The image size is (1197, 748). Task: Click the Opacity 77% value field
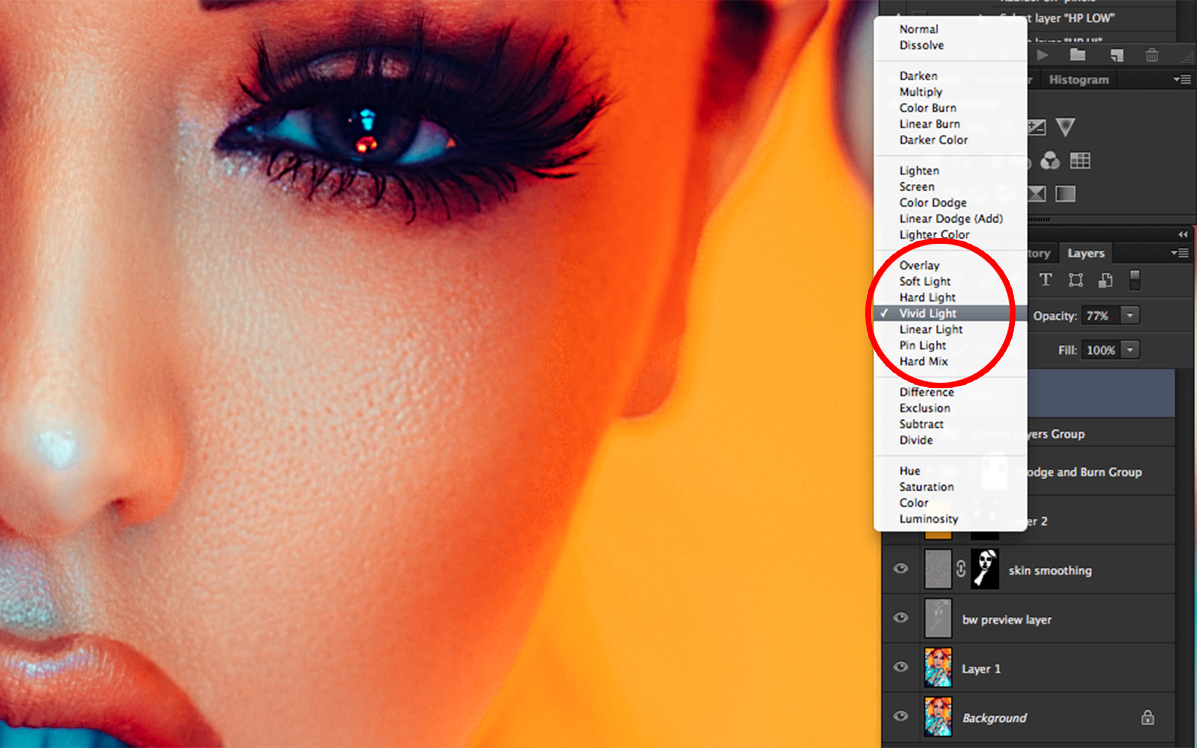click(x=1102, y=315)
